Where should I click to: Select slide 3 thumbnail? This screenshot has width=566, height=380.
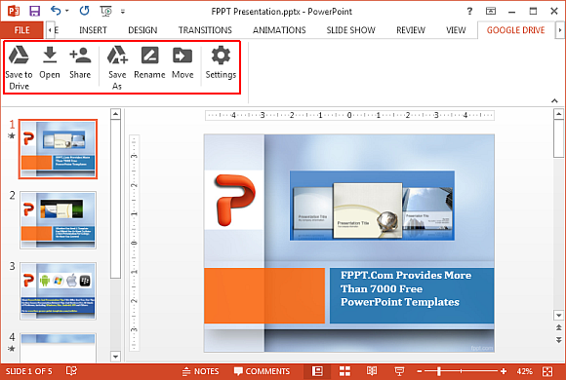point(58,291)
